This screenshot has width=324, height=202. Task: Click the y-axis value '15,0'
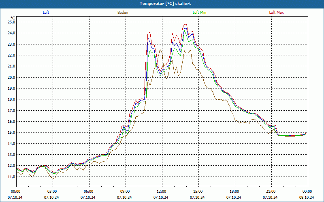11,133
